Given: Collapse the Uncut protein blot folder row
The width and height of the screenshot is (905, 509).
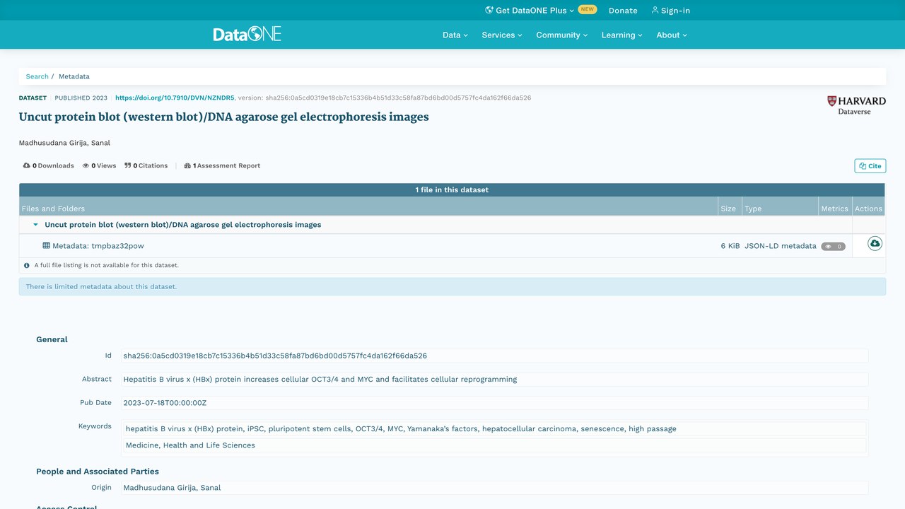Looking at the screenshot, I should [x=35, y=225].
